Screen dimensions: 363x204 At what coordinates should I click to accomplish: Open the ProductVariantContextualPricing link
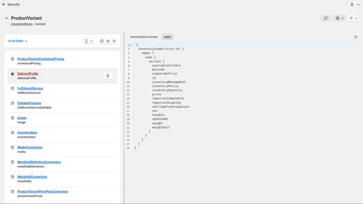41,59
